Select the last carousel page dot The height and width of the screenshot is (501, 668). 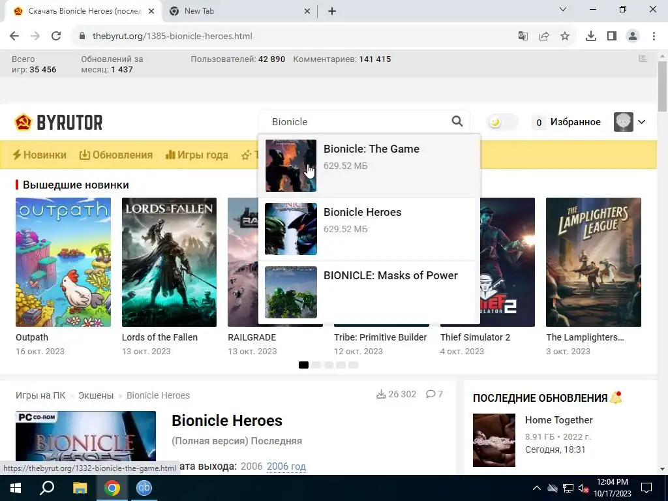[354, 365]
